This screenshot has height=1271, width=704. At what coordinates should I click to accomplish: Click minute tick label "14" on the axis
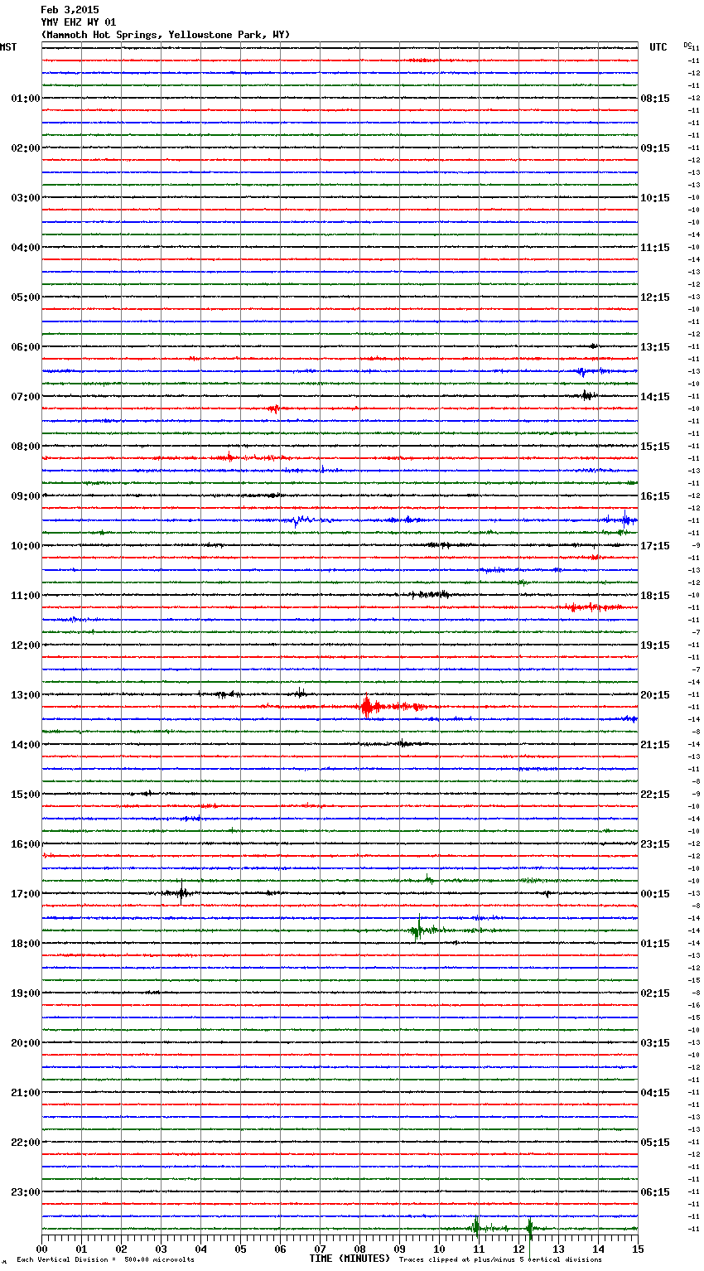tap(598, 1249)
